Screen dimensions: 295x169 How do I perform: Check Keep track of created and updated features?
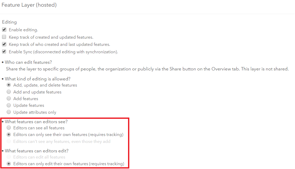pyautogui.click(x=4, y=37)
